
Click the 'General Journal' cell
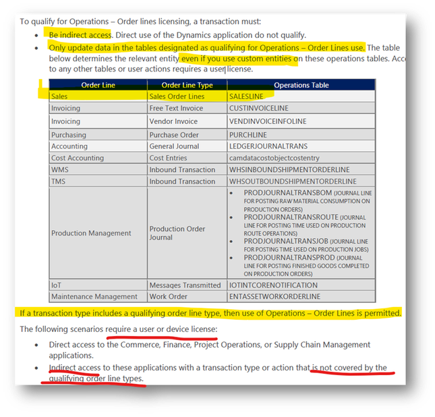click(187, 146)
